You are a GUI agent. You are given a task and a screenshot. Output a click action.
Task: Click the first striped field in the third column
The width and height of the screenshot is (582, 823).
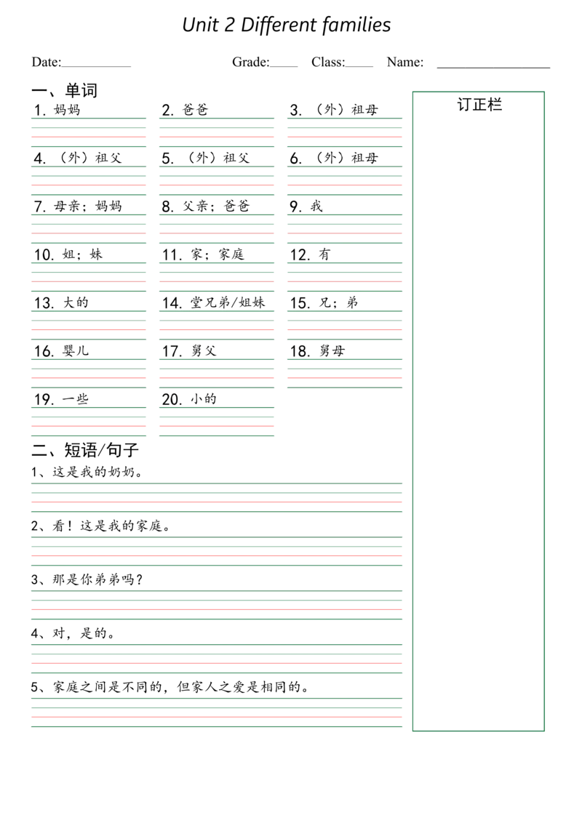(x=346, y=133)
